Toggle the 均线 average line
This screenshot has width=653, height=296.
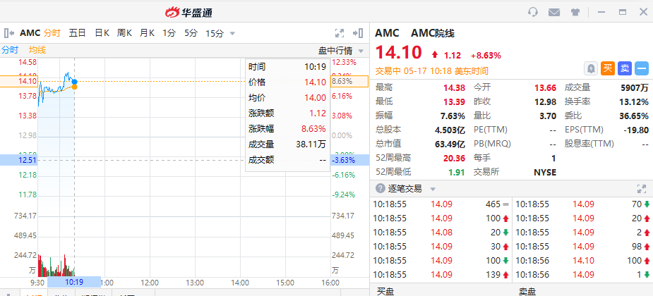coord(37,50)
